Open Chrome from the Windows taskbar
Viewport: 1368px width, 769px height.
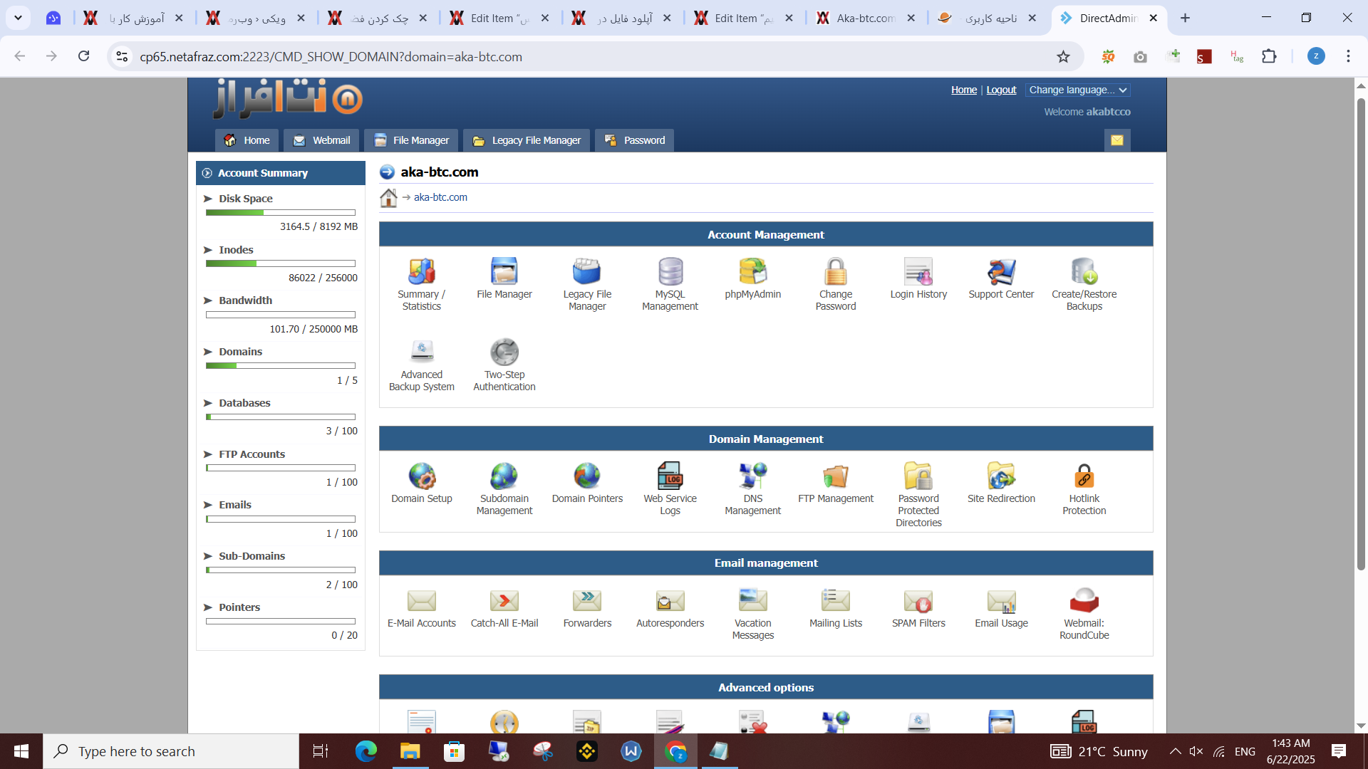pyautogui.click(x=675, y=751)
